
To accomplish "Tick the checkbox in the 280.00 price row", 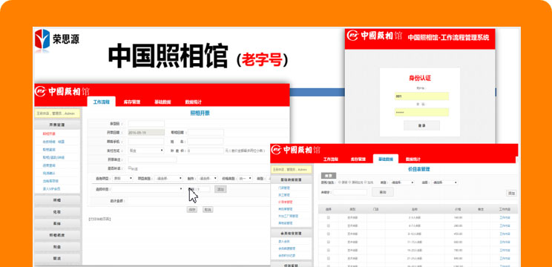I will point(329,225).
